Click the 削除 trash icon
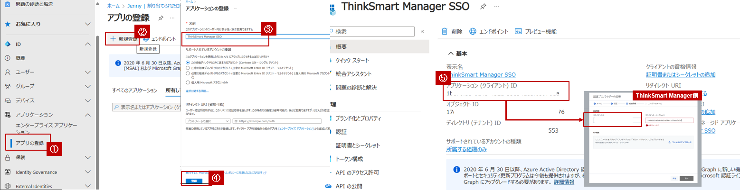 (x=445, y=31)
